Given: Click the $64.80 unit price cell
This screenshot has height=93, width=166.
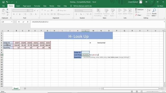Looking at the screenshot, I should [x=47, y=45].
